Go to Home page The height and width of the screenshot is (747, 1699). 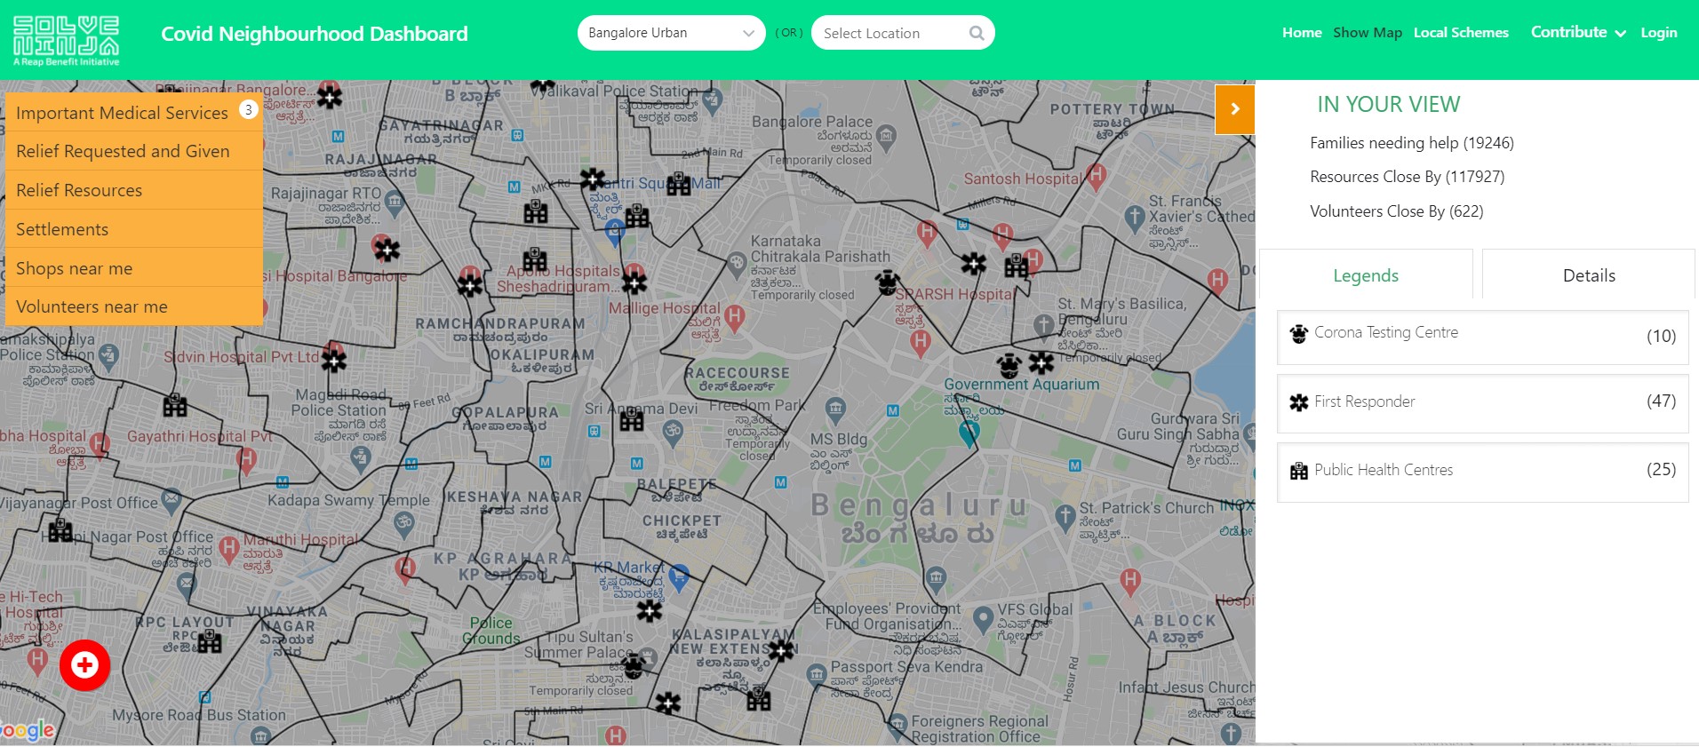(x=1302, y=32)
